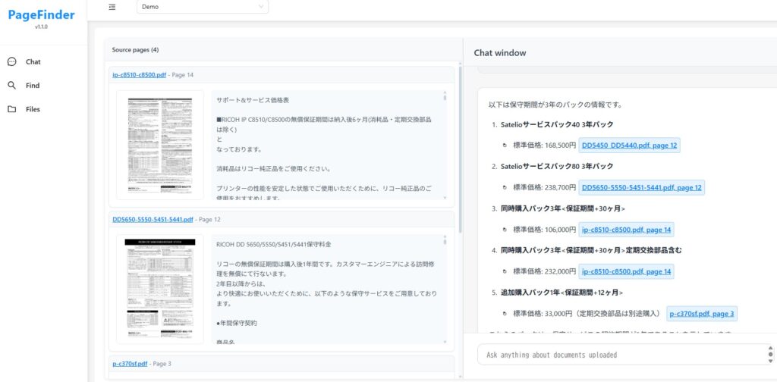Open the Find menu item
777x382 pixels.
coord(33,86)
